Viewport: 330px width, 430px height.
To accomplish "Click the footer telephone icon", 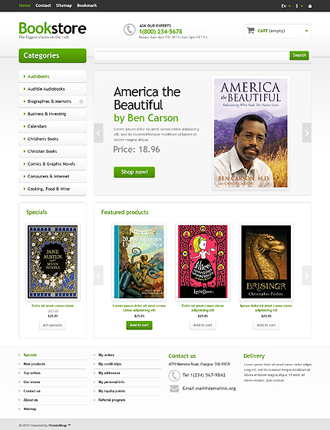I will point(174,375).
